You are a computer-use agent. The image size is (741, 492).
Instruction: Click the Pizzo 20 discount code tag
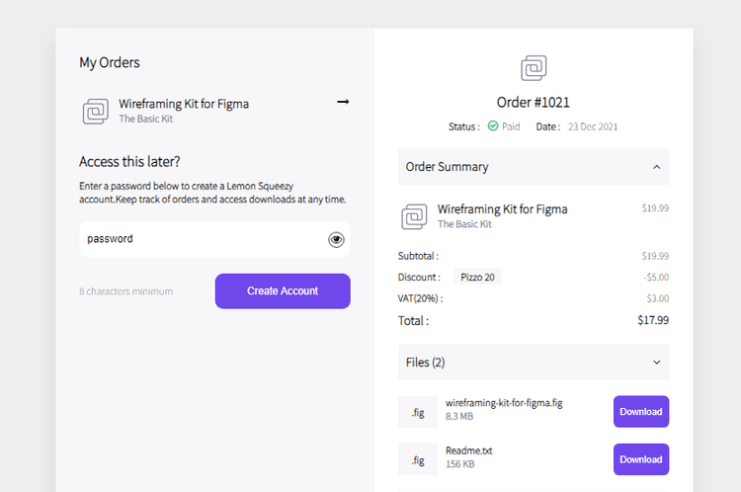477,277
